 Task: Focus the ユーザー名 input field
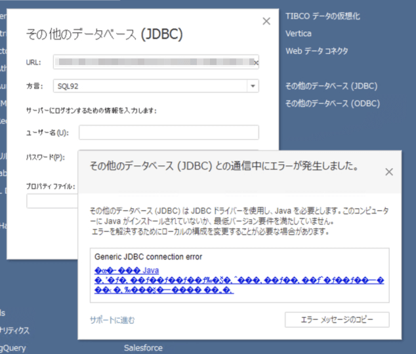169,132
